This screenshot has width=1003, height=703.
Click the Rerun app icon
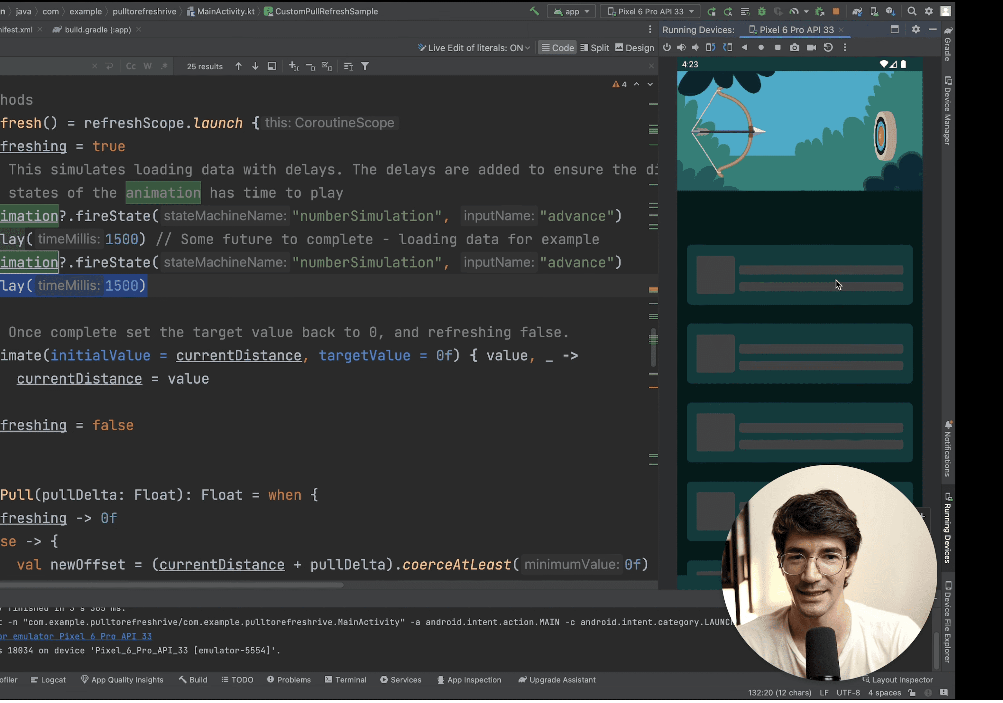tap(712, 11)
